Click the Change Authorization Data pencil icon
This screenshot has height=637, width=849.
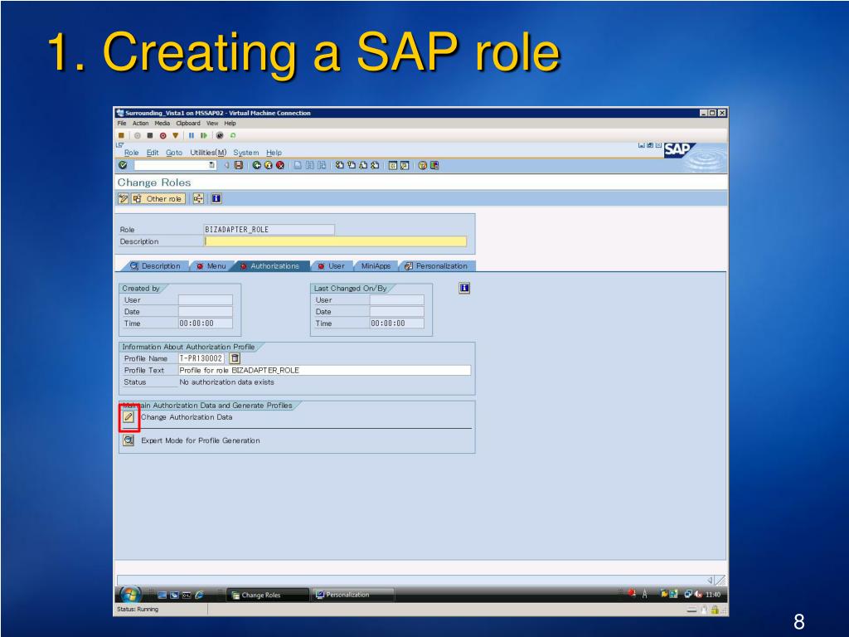click(129, 417)
